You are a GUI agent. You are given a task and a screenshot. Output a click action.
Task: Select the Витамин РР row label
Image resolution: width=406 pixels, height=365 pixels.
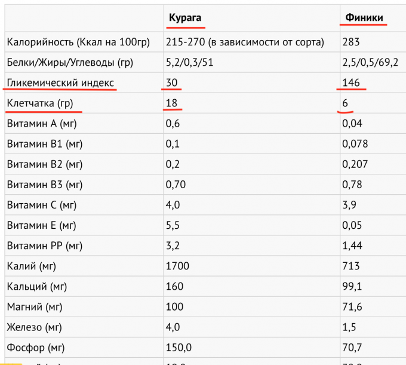coord(44,246)
